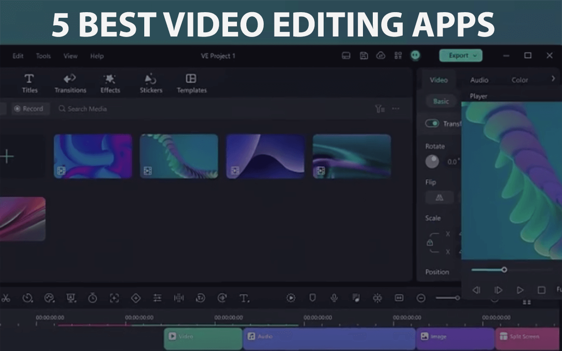Screen dimensions: 562x351
Task: Open the Export dropdown arrow
Action: point(476,55)
